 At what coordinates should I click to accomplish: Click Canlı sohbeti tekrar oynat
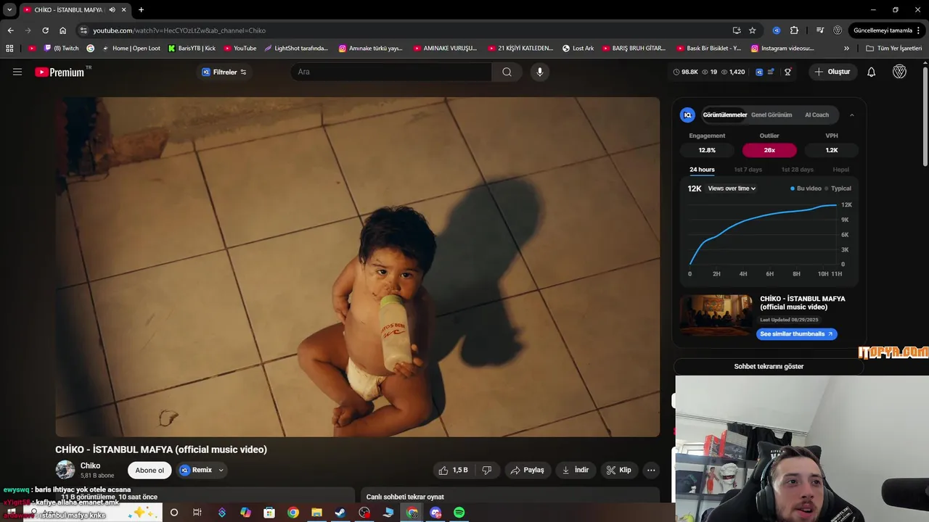405,497
